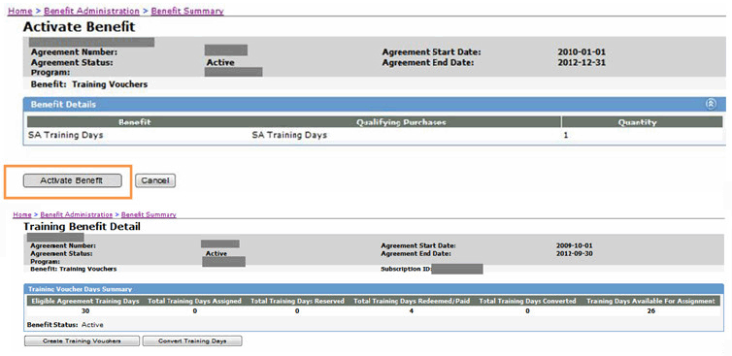Click the Activate Benefit page heading
This screenshot has height=356, width=732.
[79, 26]
